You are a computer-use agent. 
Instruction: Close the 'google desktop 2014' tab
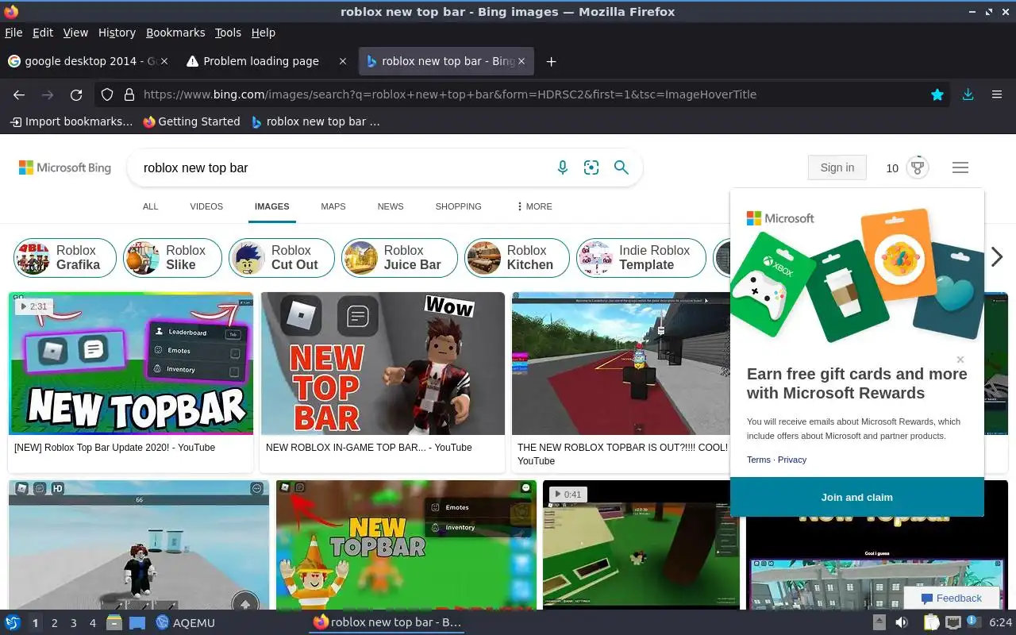pyautogui.click(x=164, y=61)
